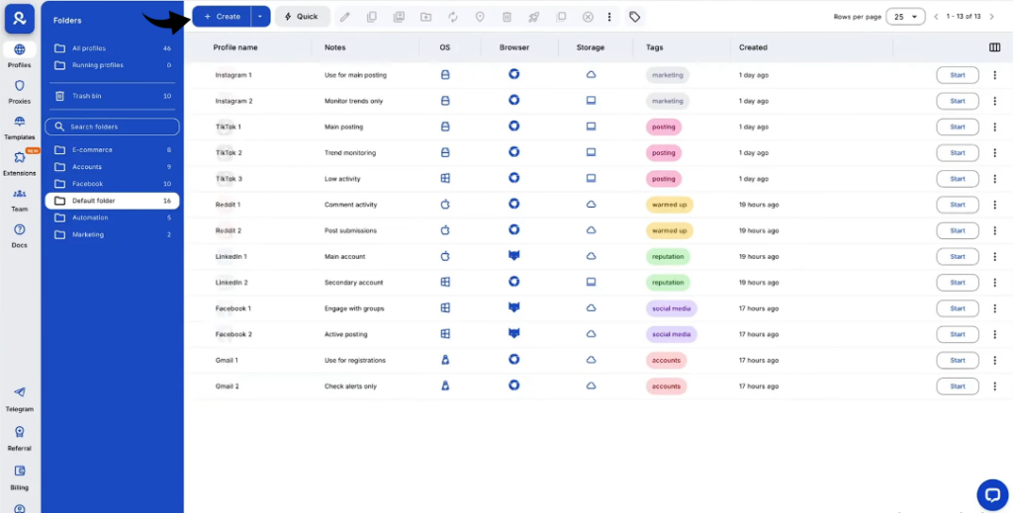Click the Tags column header
Screen dimensions: 1013x513
pos(655,47)
